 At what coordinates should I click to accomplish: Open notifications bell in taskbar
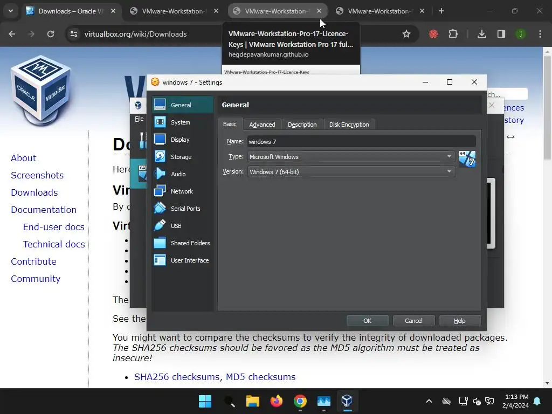pyautogui.click(x=537, y=401)
